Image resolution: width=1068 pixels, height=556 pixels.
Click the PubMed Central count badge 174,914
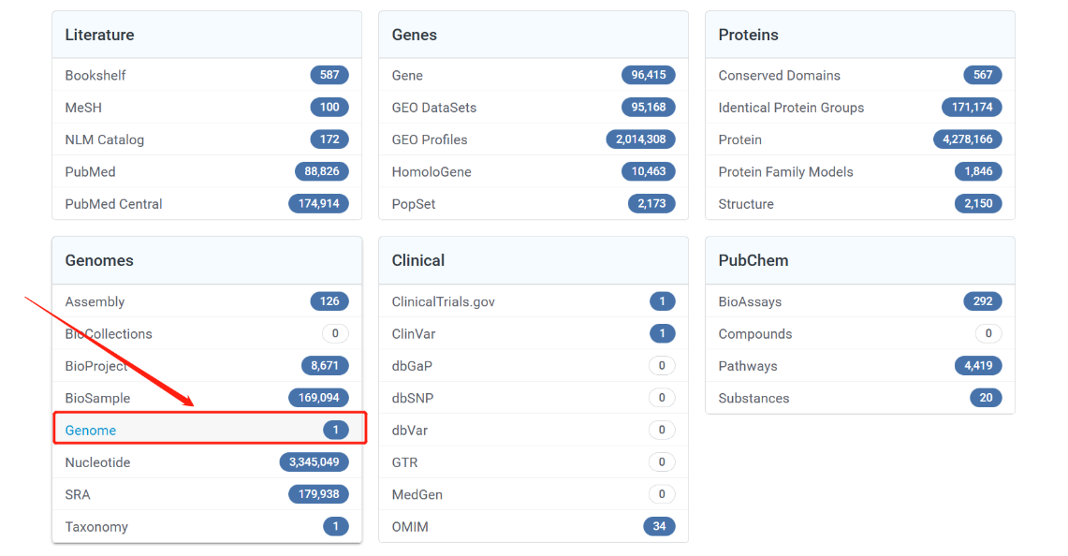318,204
